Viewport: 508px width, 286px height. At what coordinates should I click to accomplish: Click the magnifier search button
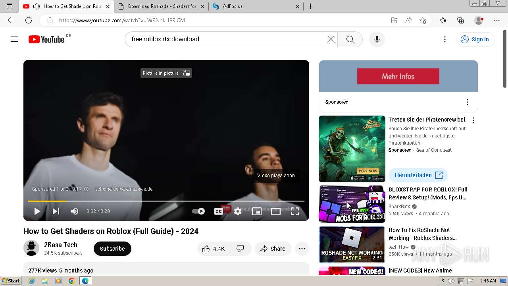(350, 39)
